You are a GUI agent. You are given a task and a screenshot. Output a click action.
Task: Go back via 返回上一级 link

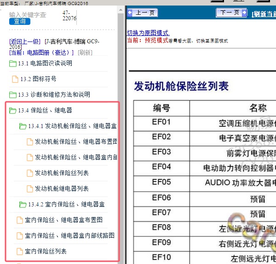click(25, 41)
